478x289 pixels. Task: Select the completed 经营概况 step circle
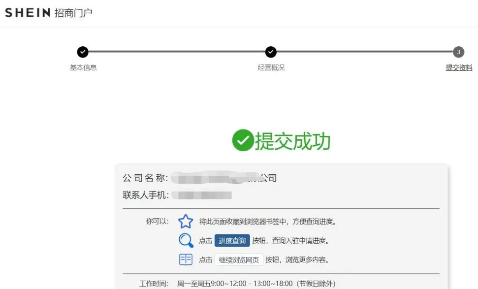[x=271, y=52]
